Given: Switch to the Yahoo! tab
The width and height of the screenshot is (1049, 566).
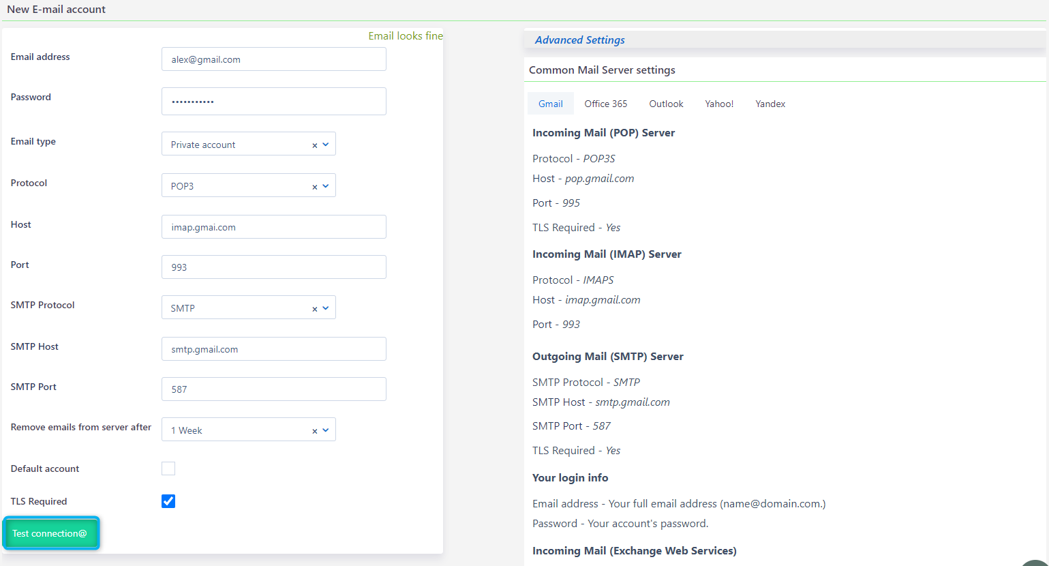Looking at the screenshot, I should pos(719,104).
